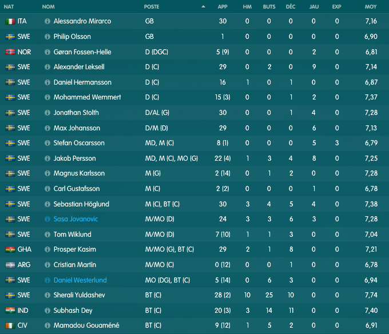Sort by JAU yellow cards header
The width and height of the screenshot is (389, 334).
click(314, 7)
